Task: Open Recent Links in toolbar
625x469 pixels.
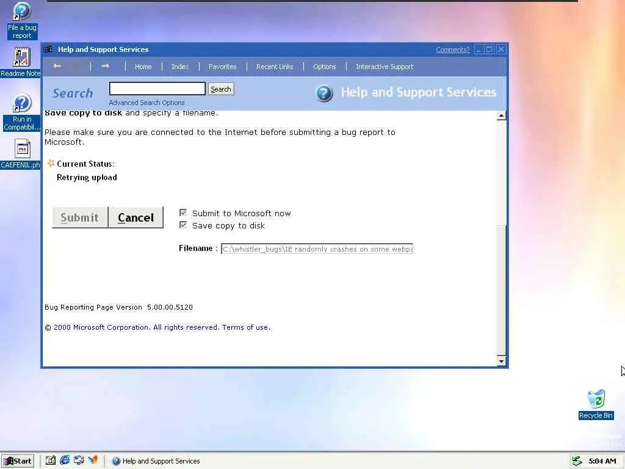Action: tap(275, 67)
